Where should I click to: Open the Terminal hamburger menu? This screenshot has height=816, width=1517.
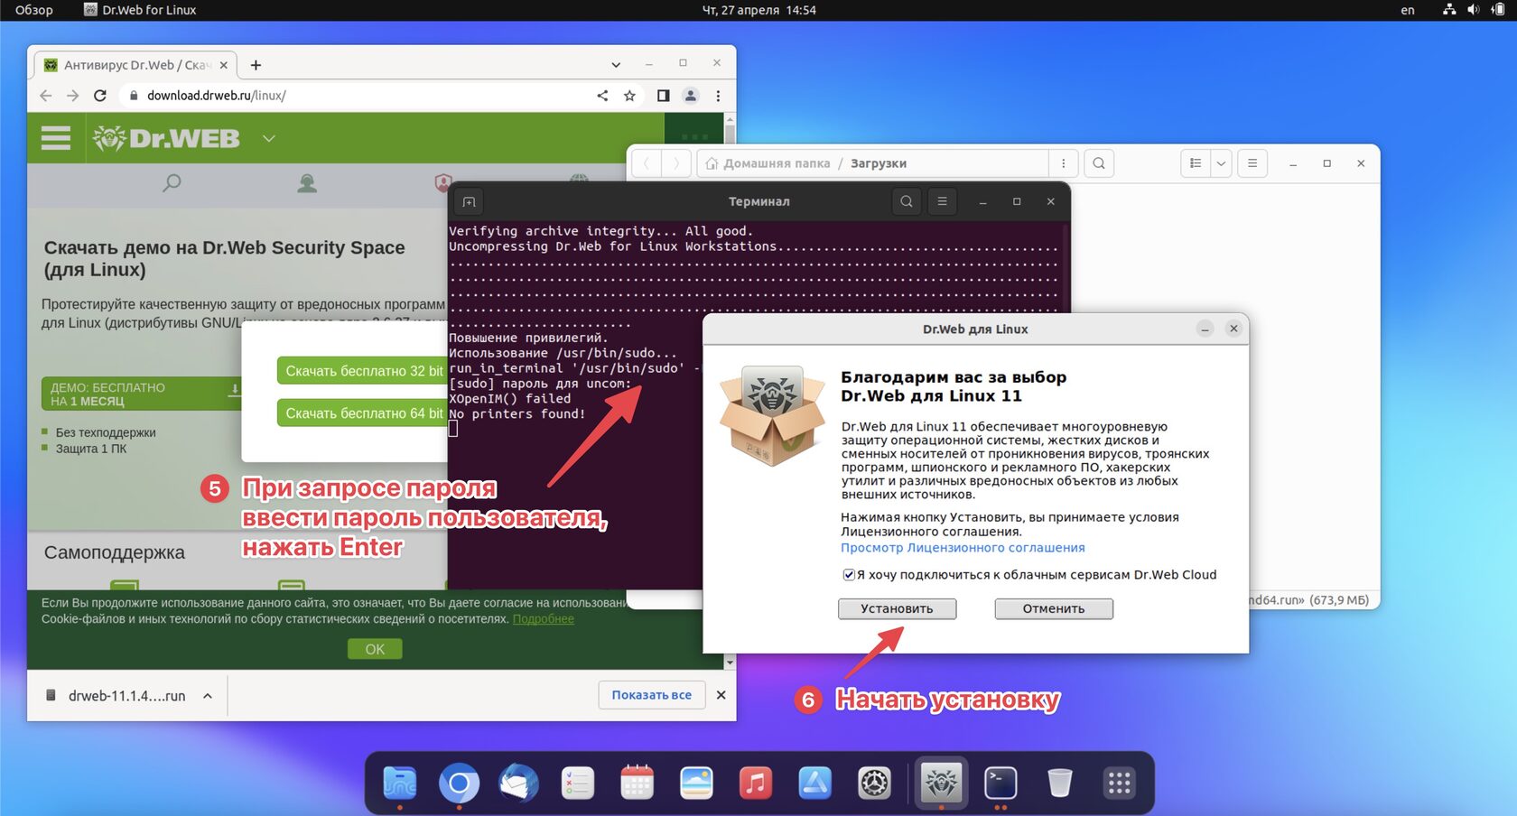942,201
